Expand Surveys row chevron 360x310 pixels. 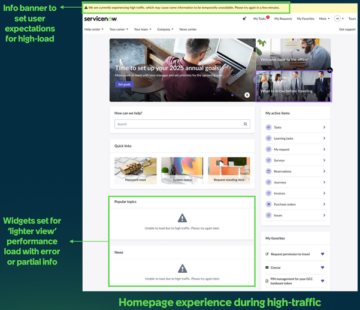(324, 160)
